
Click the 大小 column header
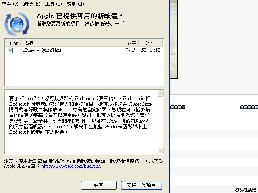point(151,43)
